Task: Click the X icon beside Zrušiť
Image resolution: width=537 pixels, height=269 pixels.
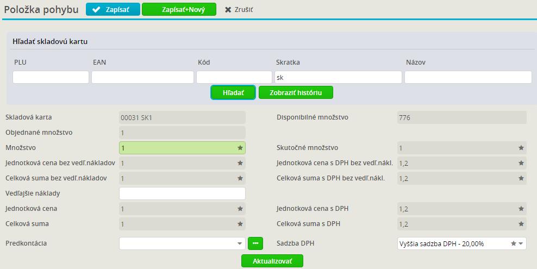Action: click(228, 10)
